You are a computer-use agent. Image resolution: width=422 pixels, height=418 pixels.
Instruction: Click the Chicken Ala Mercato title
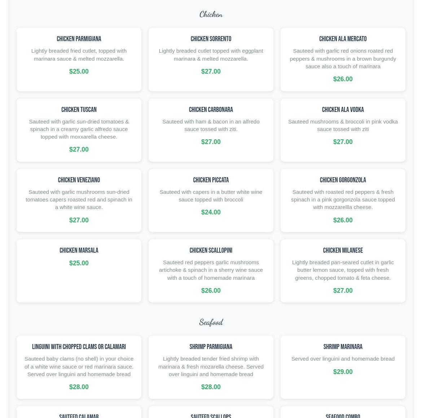tap(343, 39)
